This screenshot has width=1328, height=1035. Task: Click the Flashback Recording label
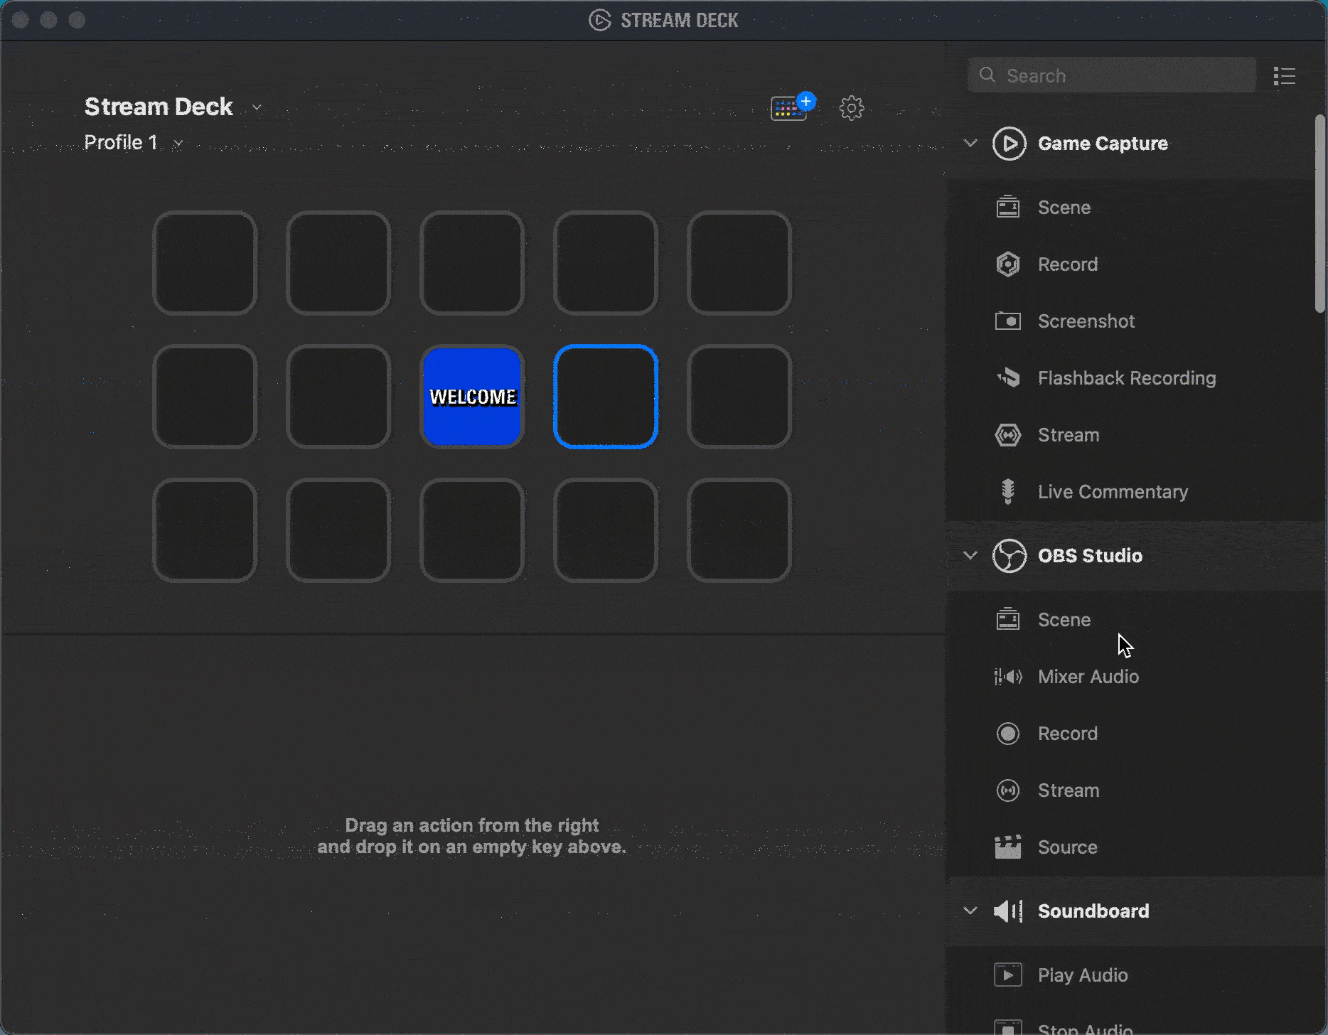[1127, 378]
